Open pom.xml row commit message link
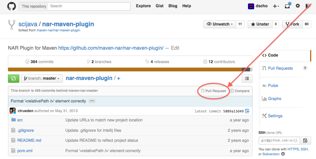316x159 pixels. click(103, 151)
